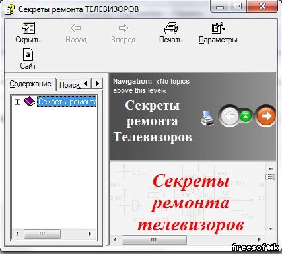Expand the Секреты ремонта tree node
The width and height of the screenshot is (282, 254).
pyautogui.click(x=17, y=102)
